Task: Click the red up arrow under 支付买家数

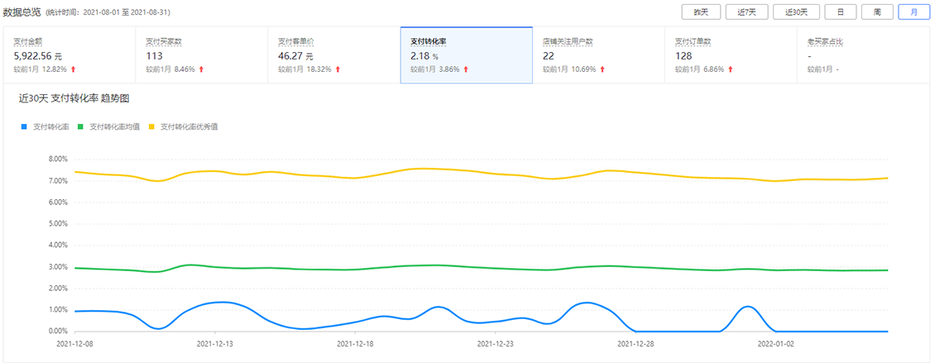Action: 202,69
